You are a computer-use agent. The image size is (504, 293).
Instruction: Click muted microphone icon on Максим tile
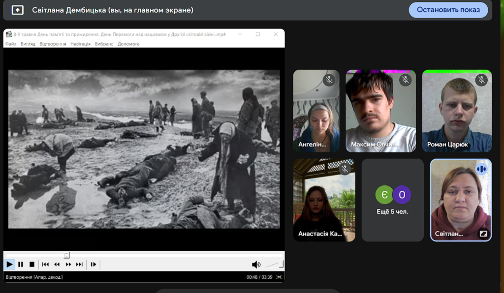406,80
